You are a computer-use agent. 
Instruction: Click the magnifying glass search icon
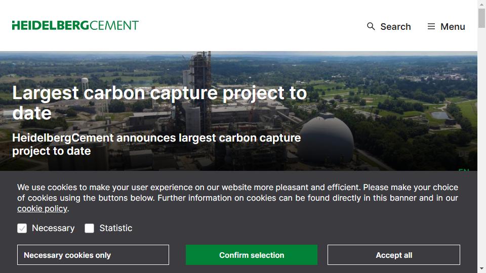pyautogui.click(x=371, y=26)
